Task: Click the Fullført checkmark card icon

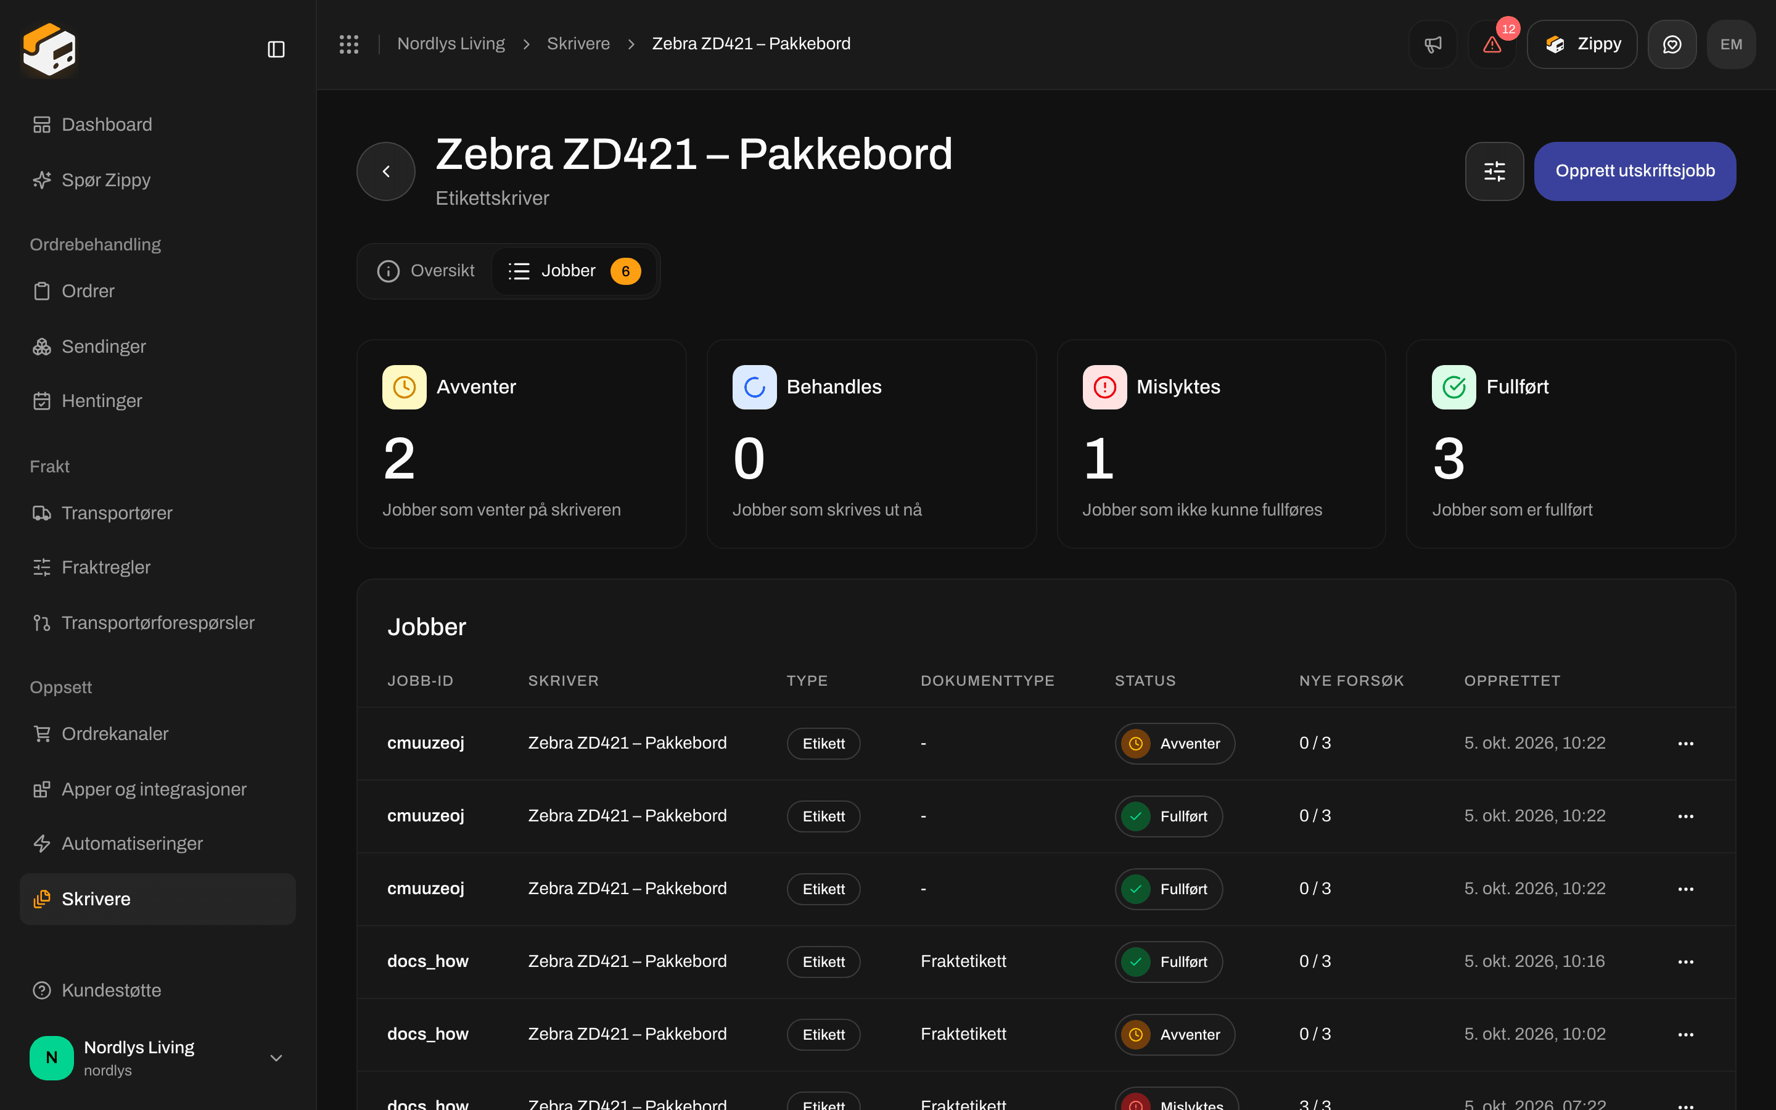Action: coord(1454,387)
